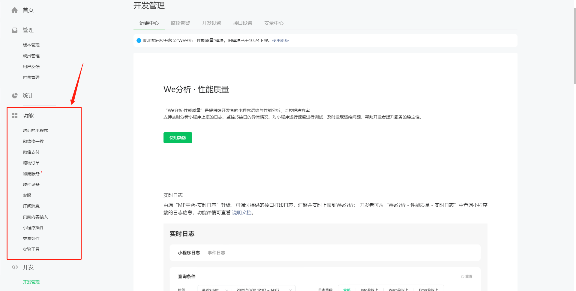
Task: Open 版本管理 in the sidebar
Action: 31,45
